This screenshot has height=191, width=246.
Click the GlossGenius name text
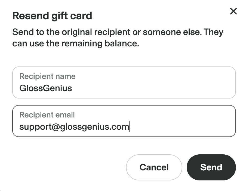(46, 88)
